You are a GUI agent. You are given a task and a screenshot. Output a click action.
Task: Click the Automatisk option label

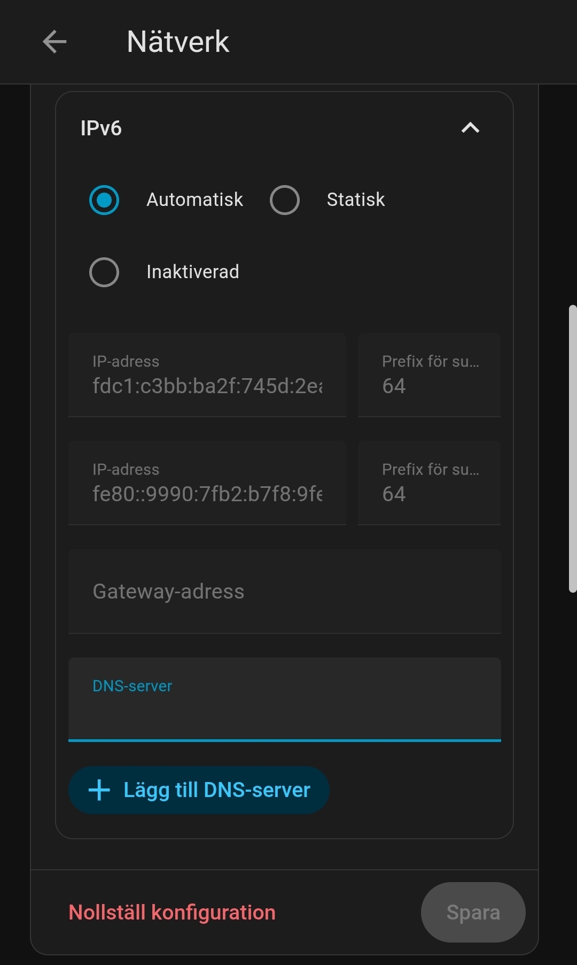point(194,200)
